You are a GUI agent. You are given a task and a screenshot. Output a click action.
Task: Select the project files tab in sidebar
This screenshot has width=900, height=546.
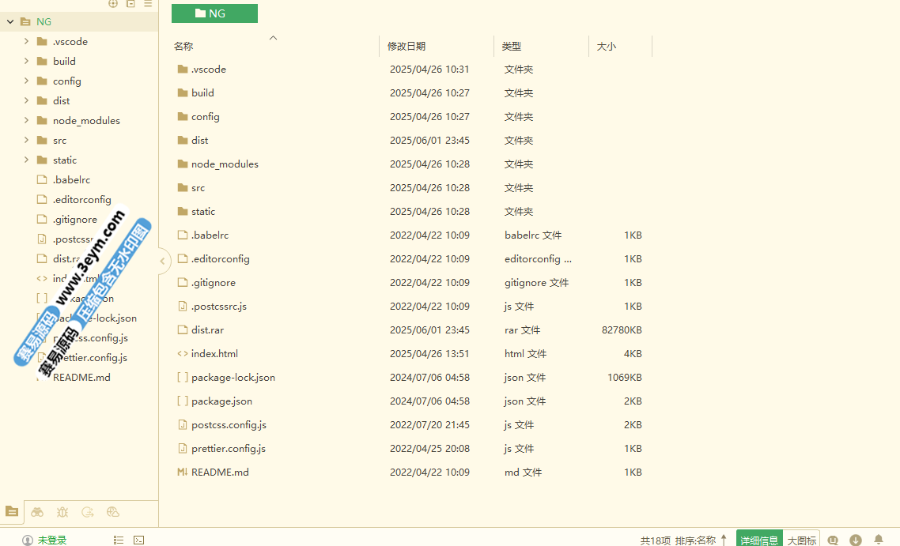pos(12,512)
